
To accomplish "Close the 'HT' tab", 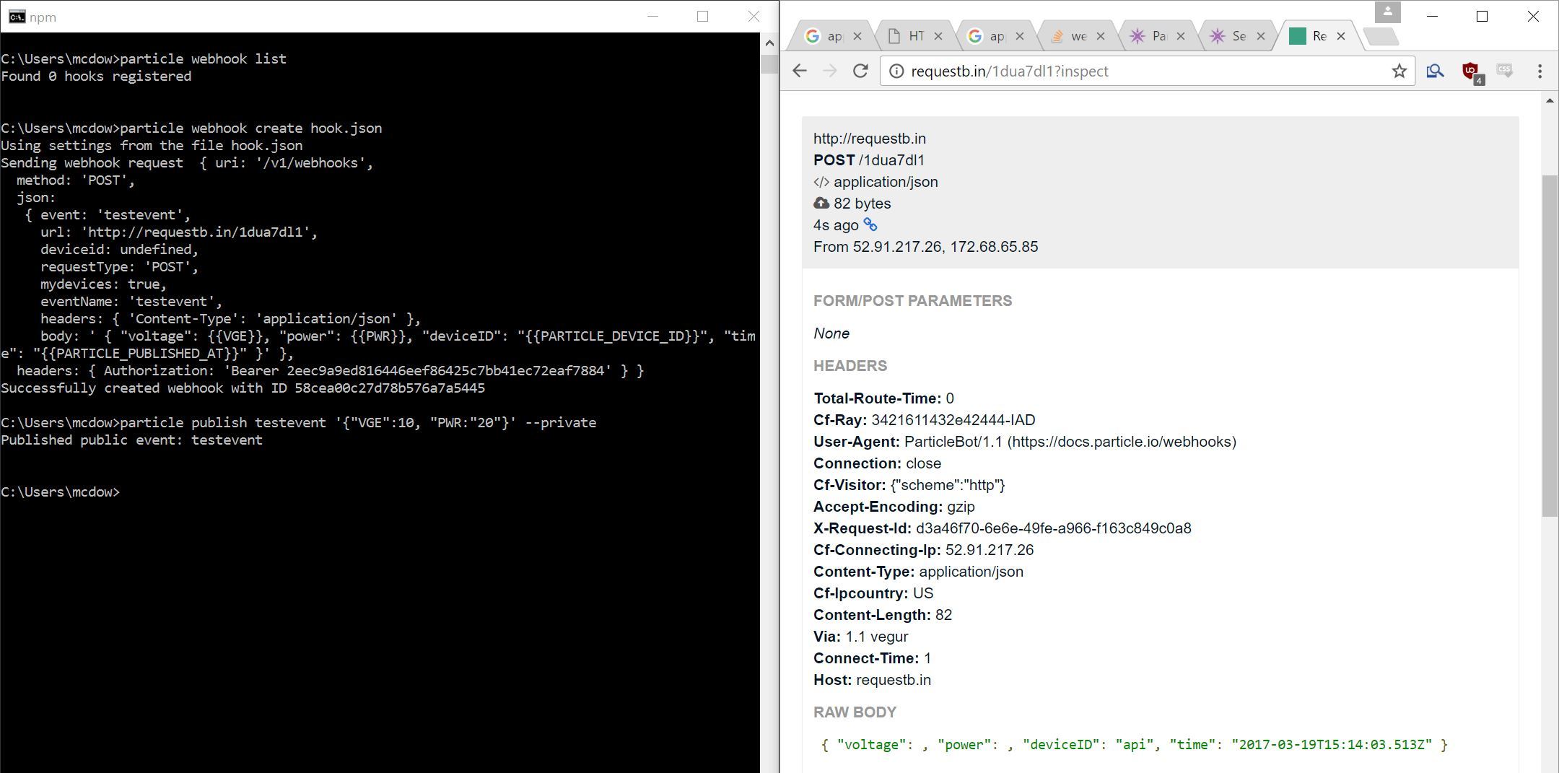I will click(938, 36).
